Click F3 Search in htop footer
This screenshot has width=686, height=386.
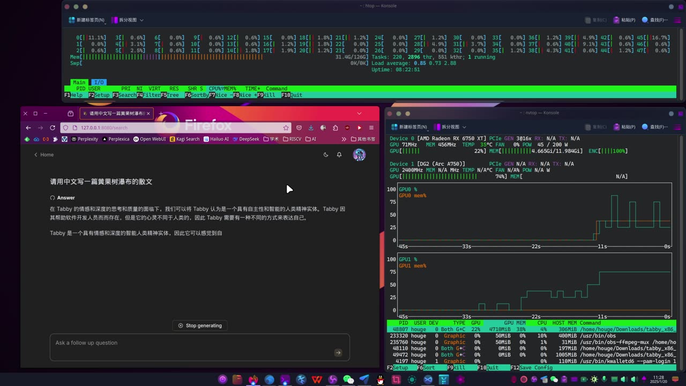[x=124, y=95]
